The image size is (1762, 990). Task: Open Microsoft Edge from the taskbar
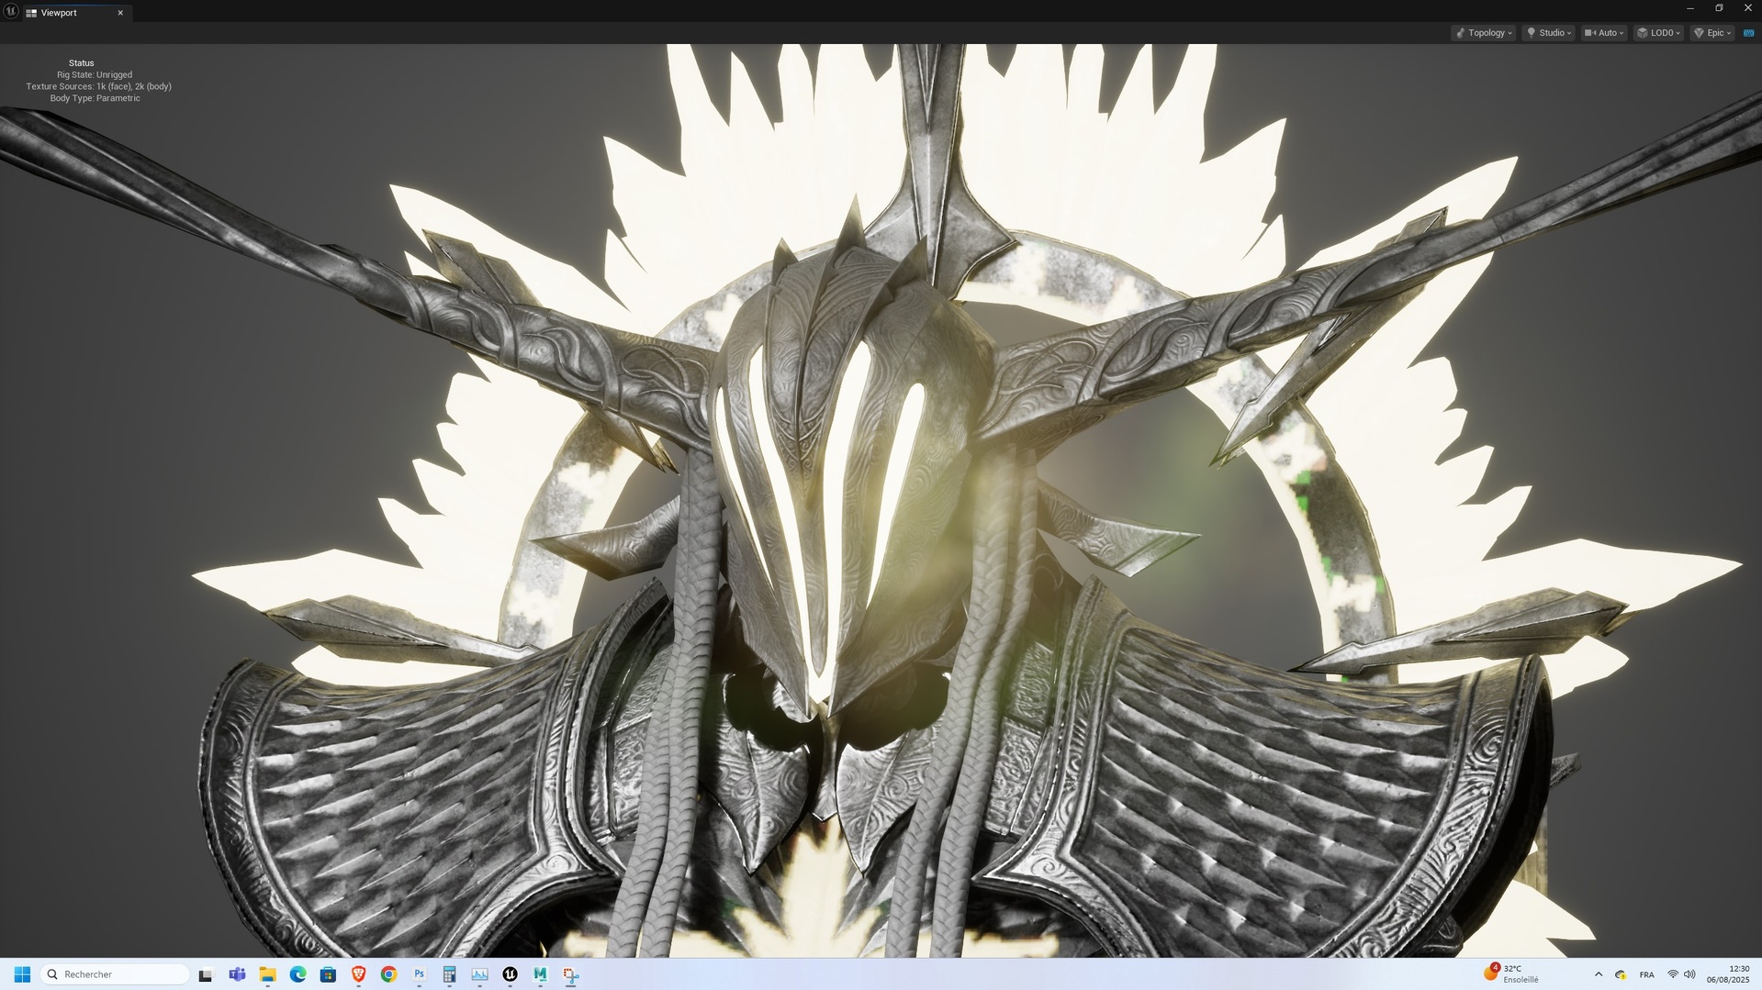(x=297, y=974)
